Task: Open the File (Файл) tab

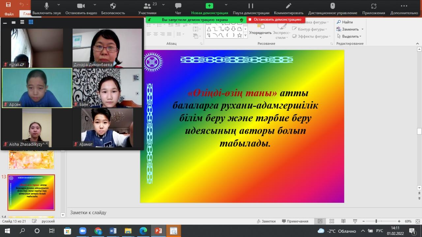Action: [x=9, y=14]
